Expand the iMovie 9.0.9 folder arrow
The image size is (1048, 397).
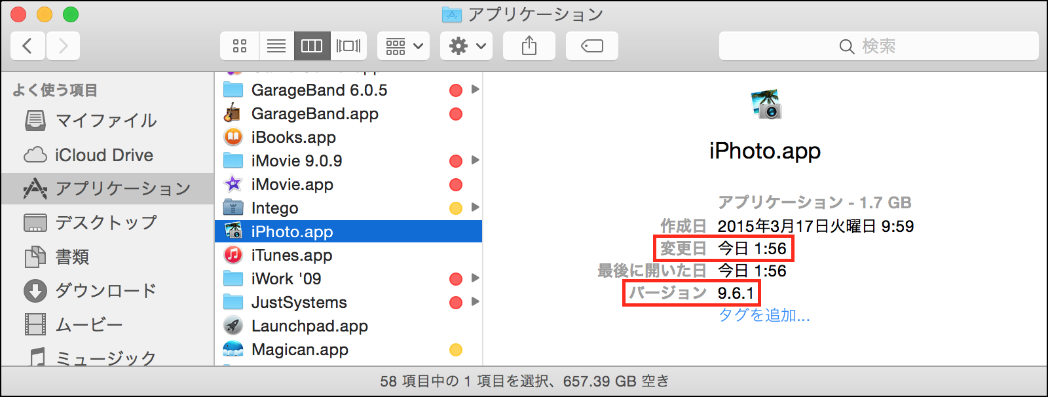coord(476,161)
